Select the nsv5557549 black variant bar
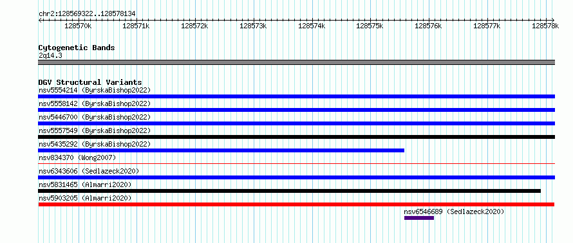 [296, 137]
